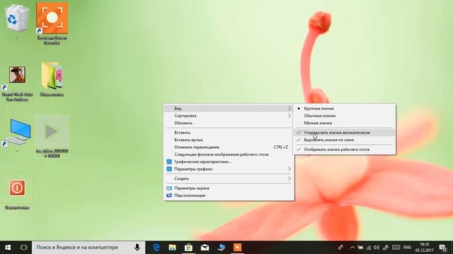Open Персонализация from the context menu
The image size is (453, 254).
coord(229,195)
